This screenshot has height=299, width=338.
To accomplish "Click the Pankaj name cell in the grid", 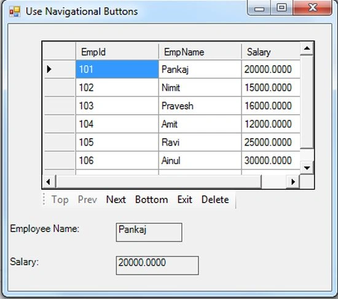I will pyautogui.click(x=200, y=69).
